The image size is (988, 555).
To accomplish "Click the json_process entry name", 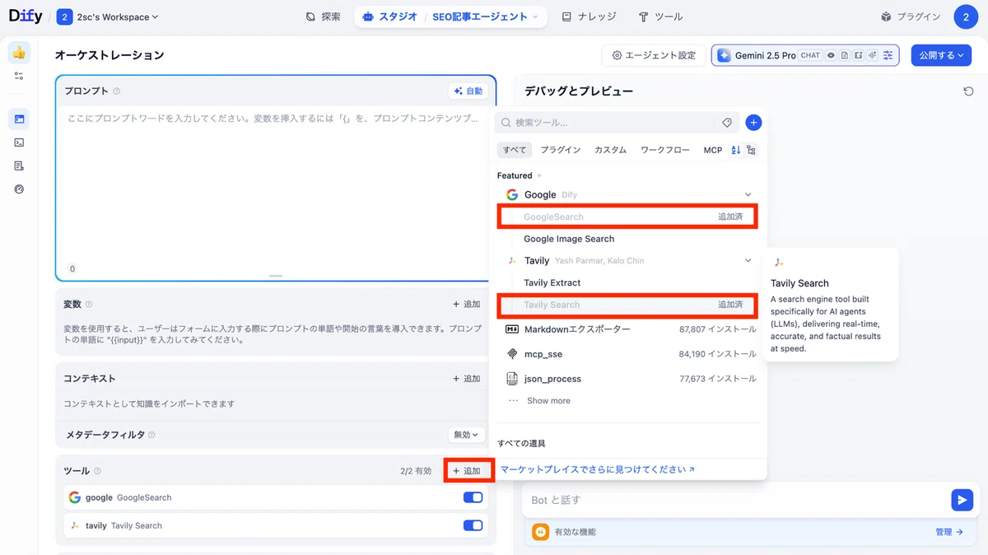I will click(x=552, y=379).
